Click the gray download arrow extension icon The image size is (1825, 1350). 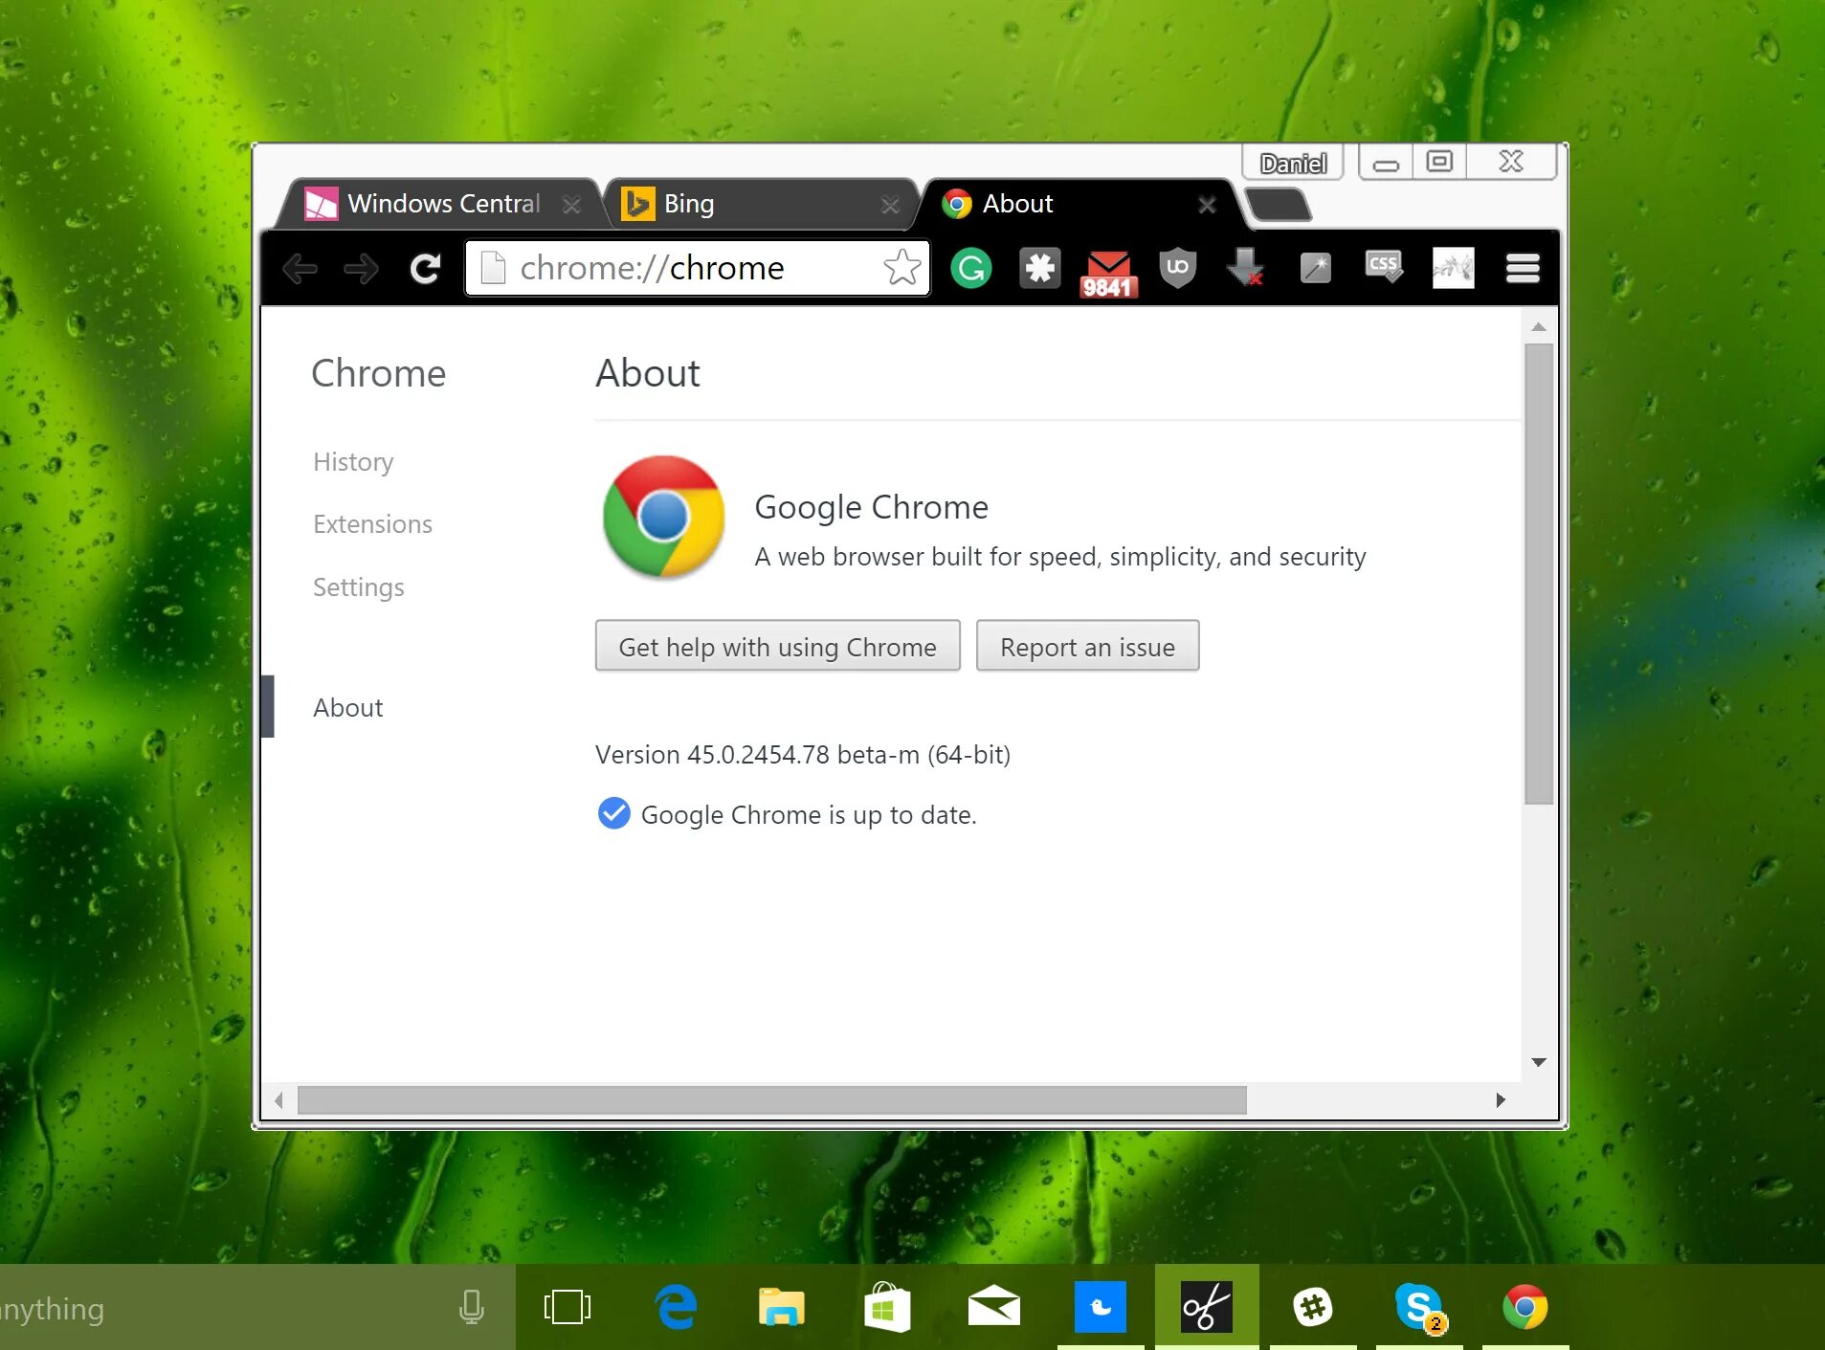click(1246, 268)
